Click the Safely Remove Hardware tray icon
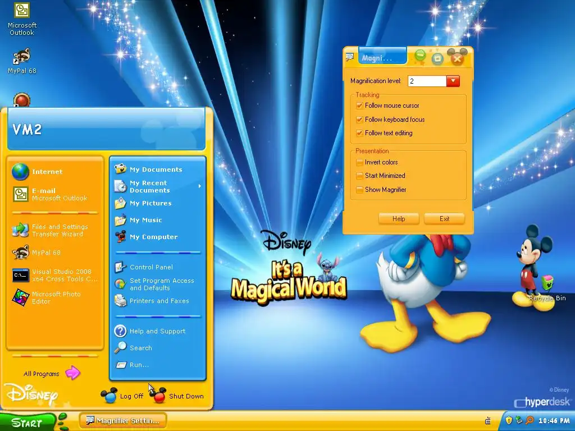The image size is (575, 431). tap(519, 420)
